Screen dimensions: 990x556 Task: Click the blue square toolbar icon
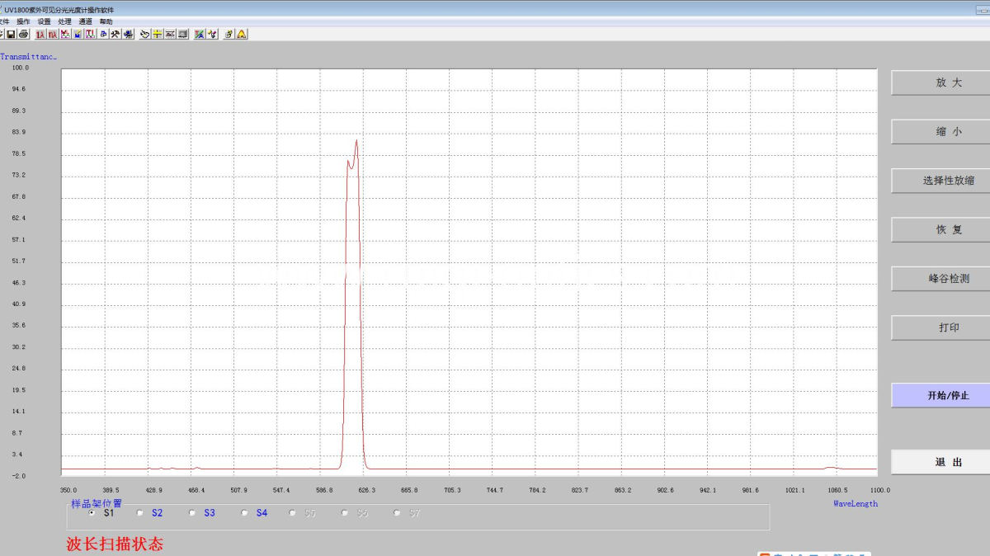tap(78, 34)
